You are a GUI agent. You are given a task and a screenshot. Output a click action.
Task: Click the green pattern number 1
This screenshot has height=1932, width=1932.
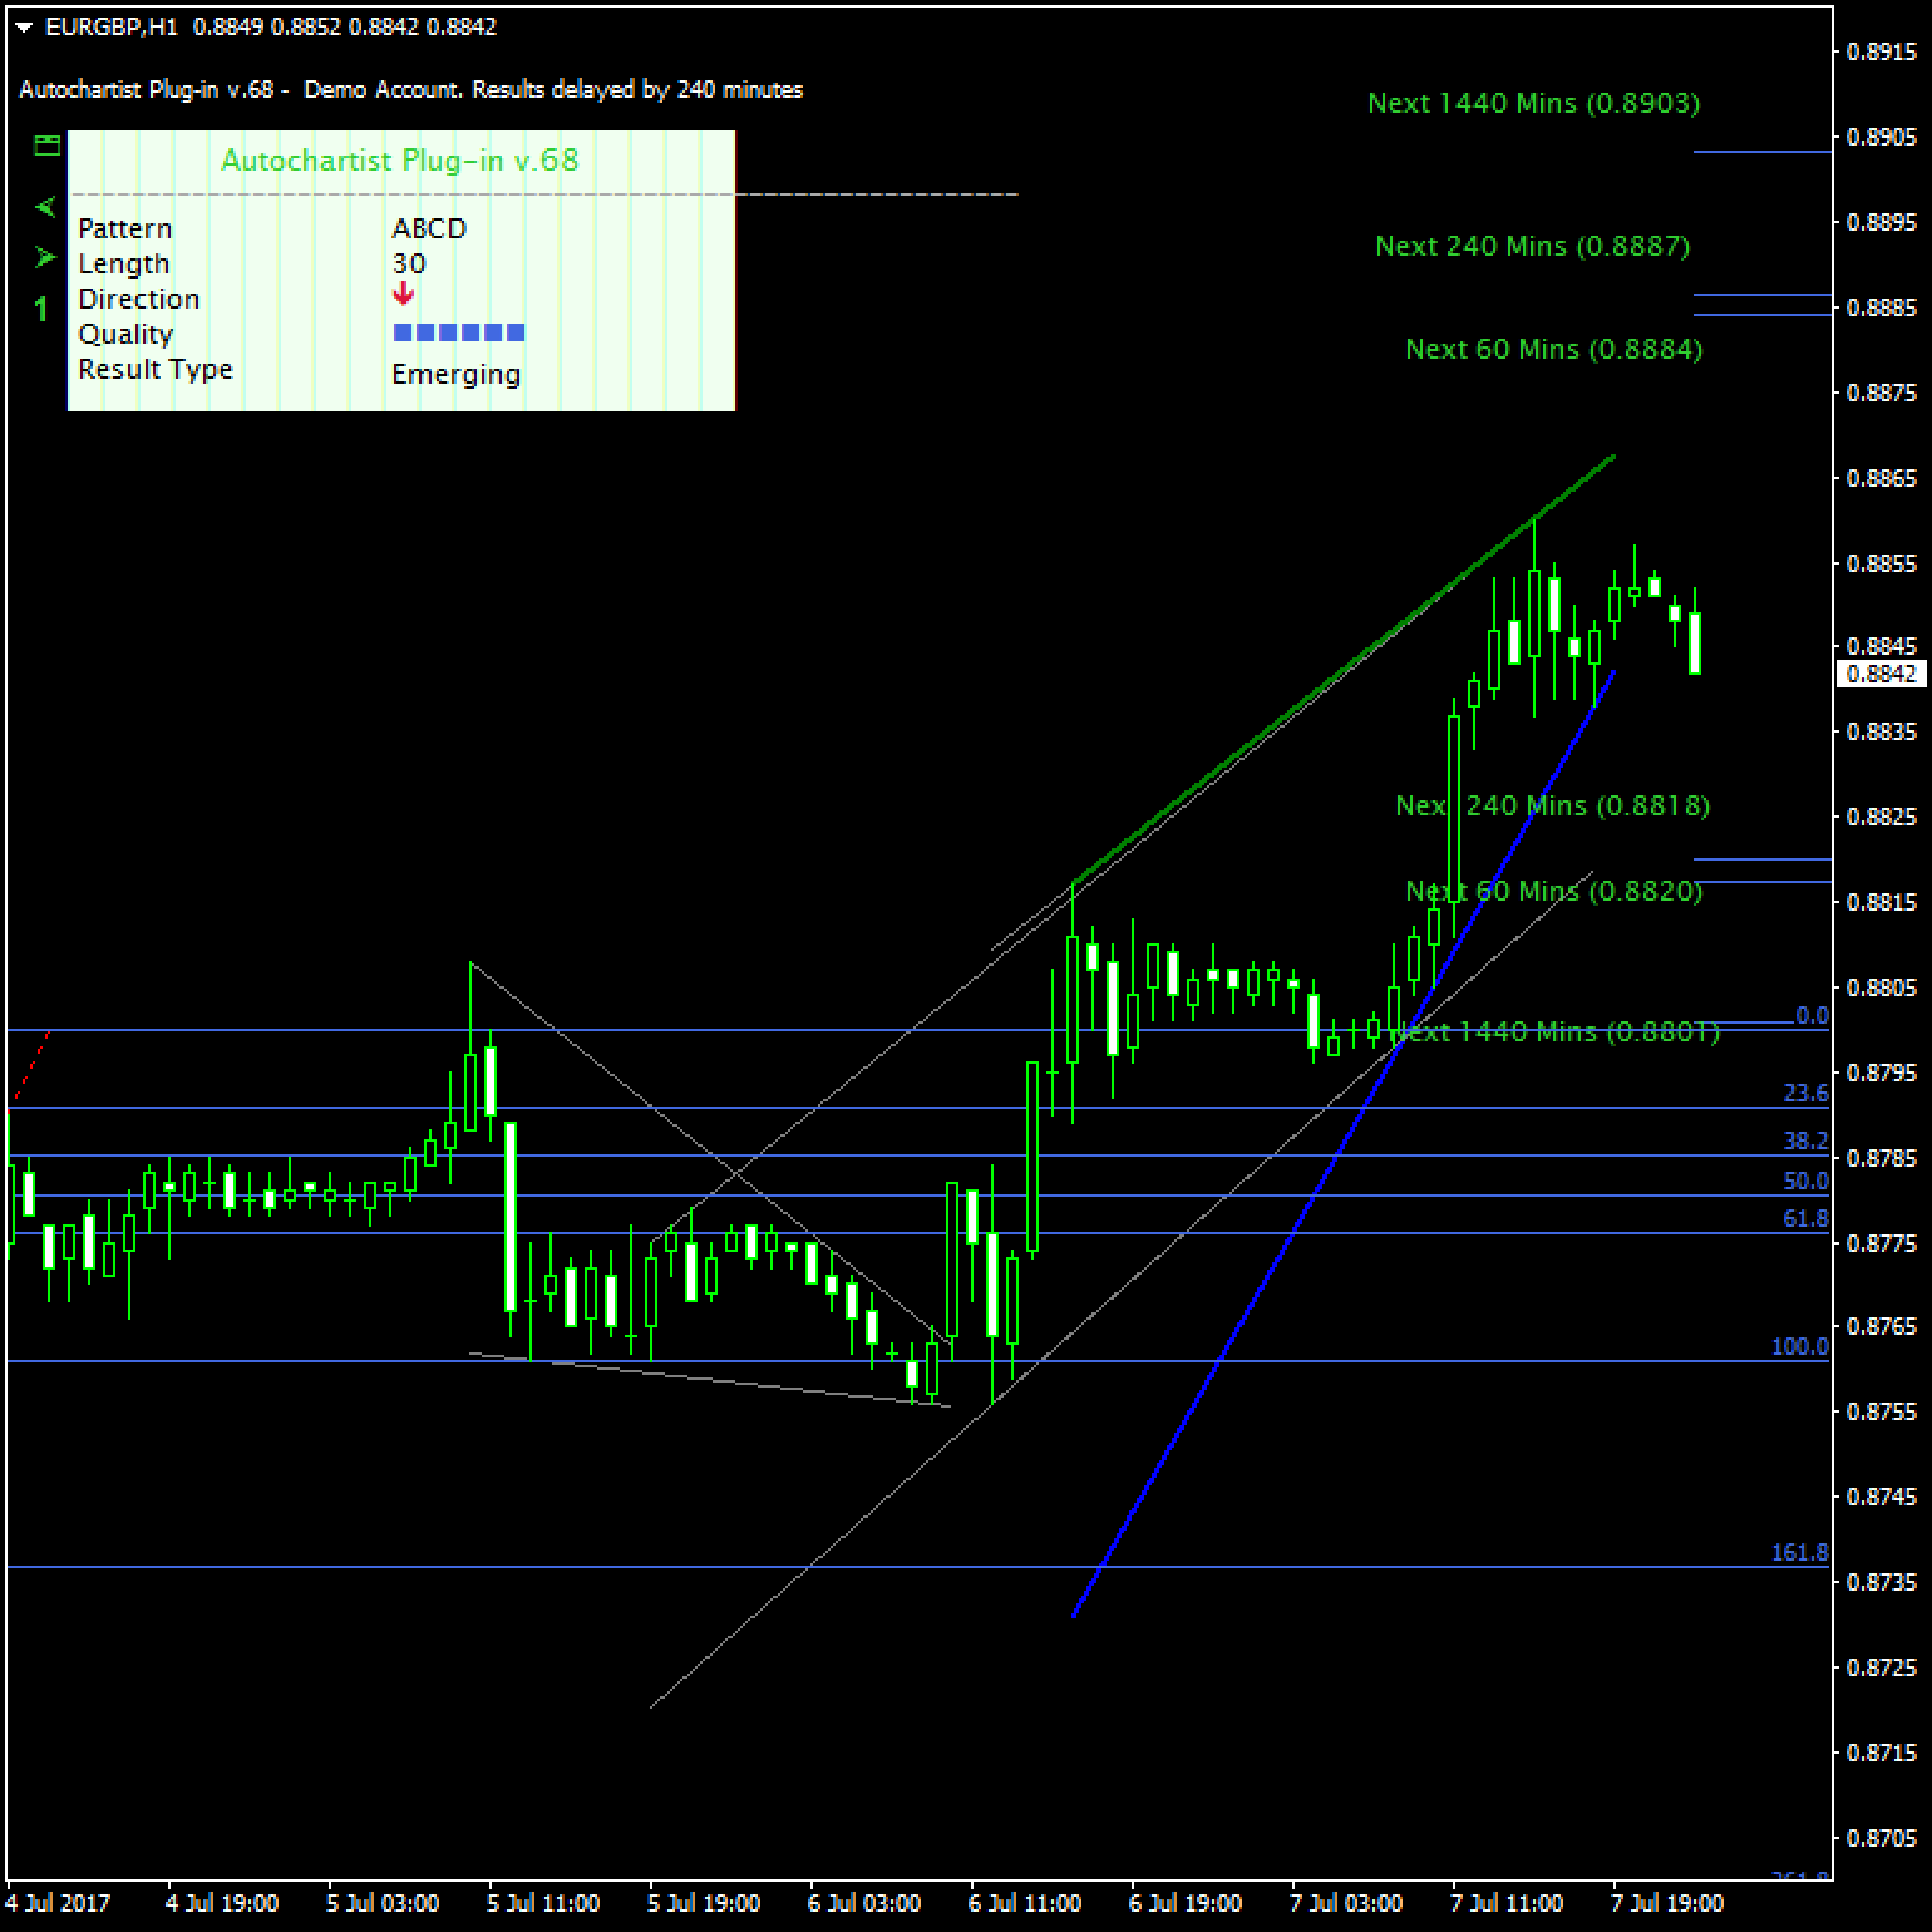[41, 309]
